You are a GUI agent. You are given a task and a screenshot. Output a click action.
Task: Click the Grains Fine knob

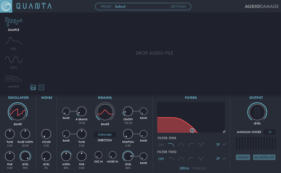pos(82,156)
